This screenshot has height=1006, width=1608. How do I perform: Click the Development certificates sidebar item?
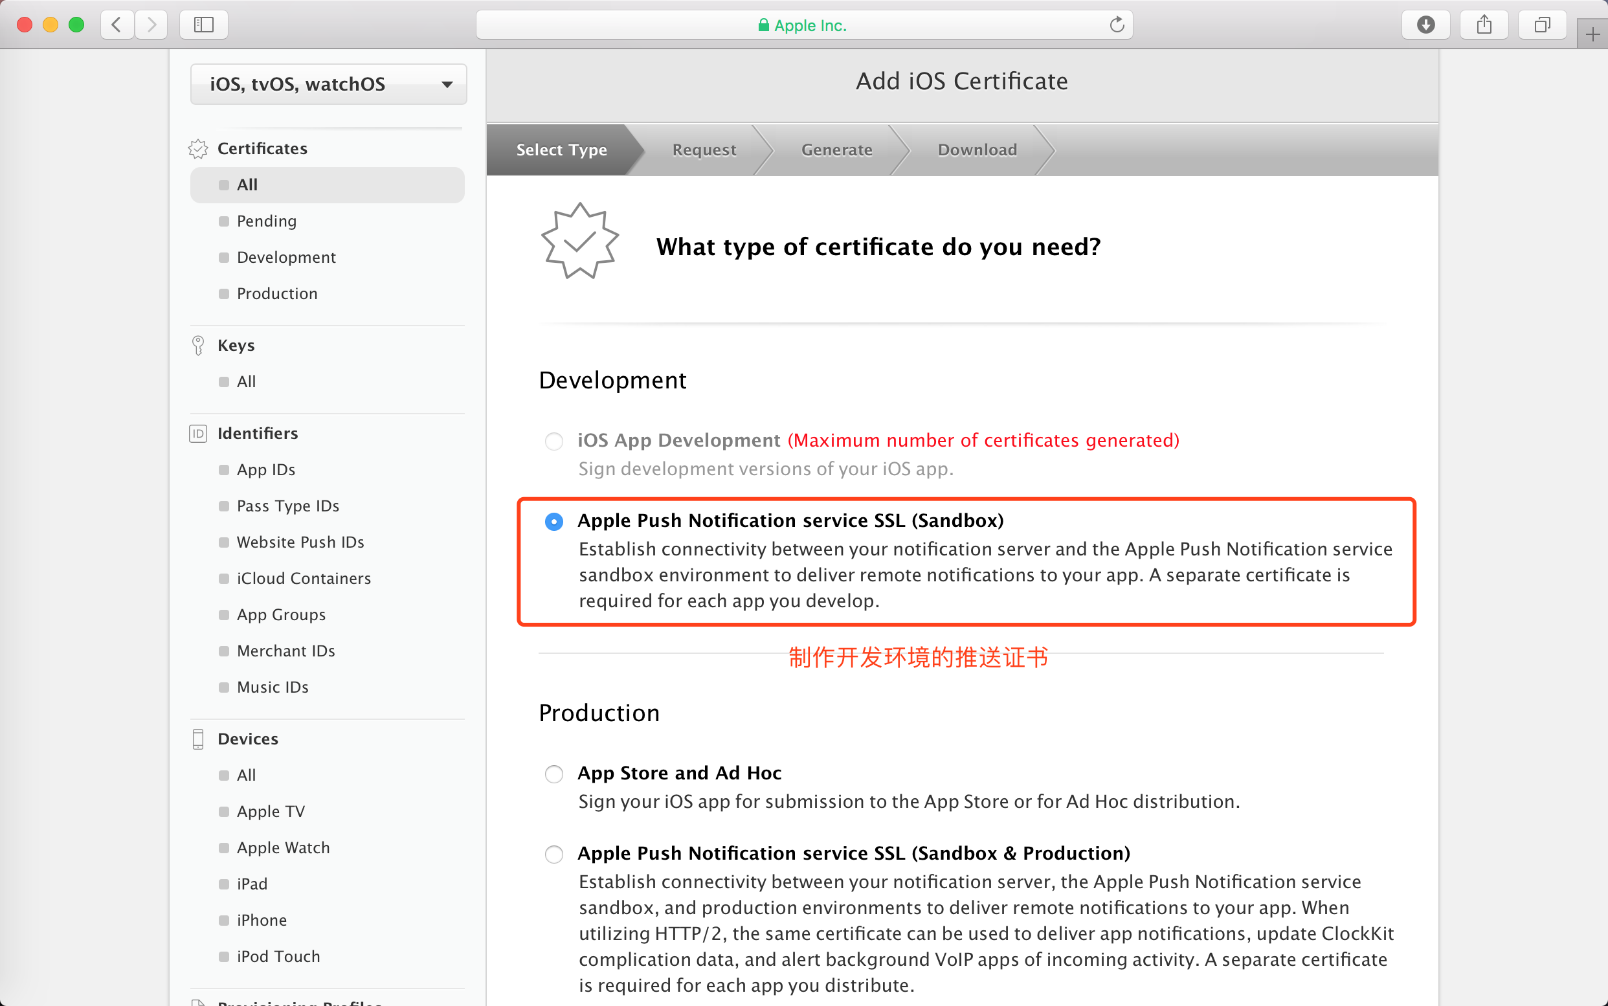click(287, 256)
